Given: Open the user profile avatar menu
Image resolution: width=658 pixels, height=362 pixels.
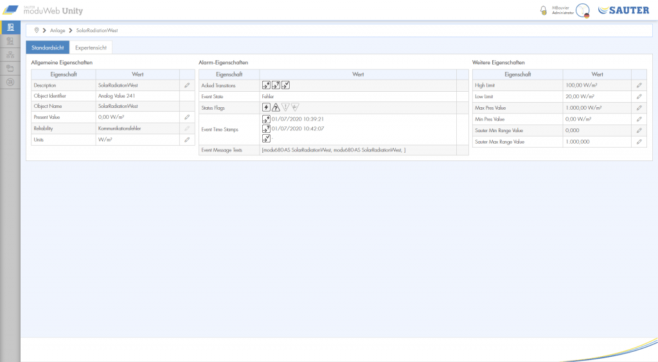Looking at the screenshot, I should click(582, 10).
